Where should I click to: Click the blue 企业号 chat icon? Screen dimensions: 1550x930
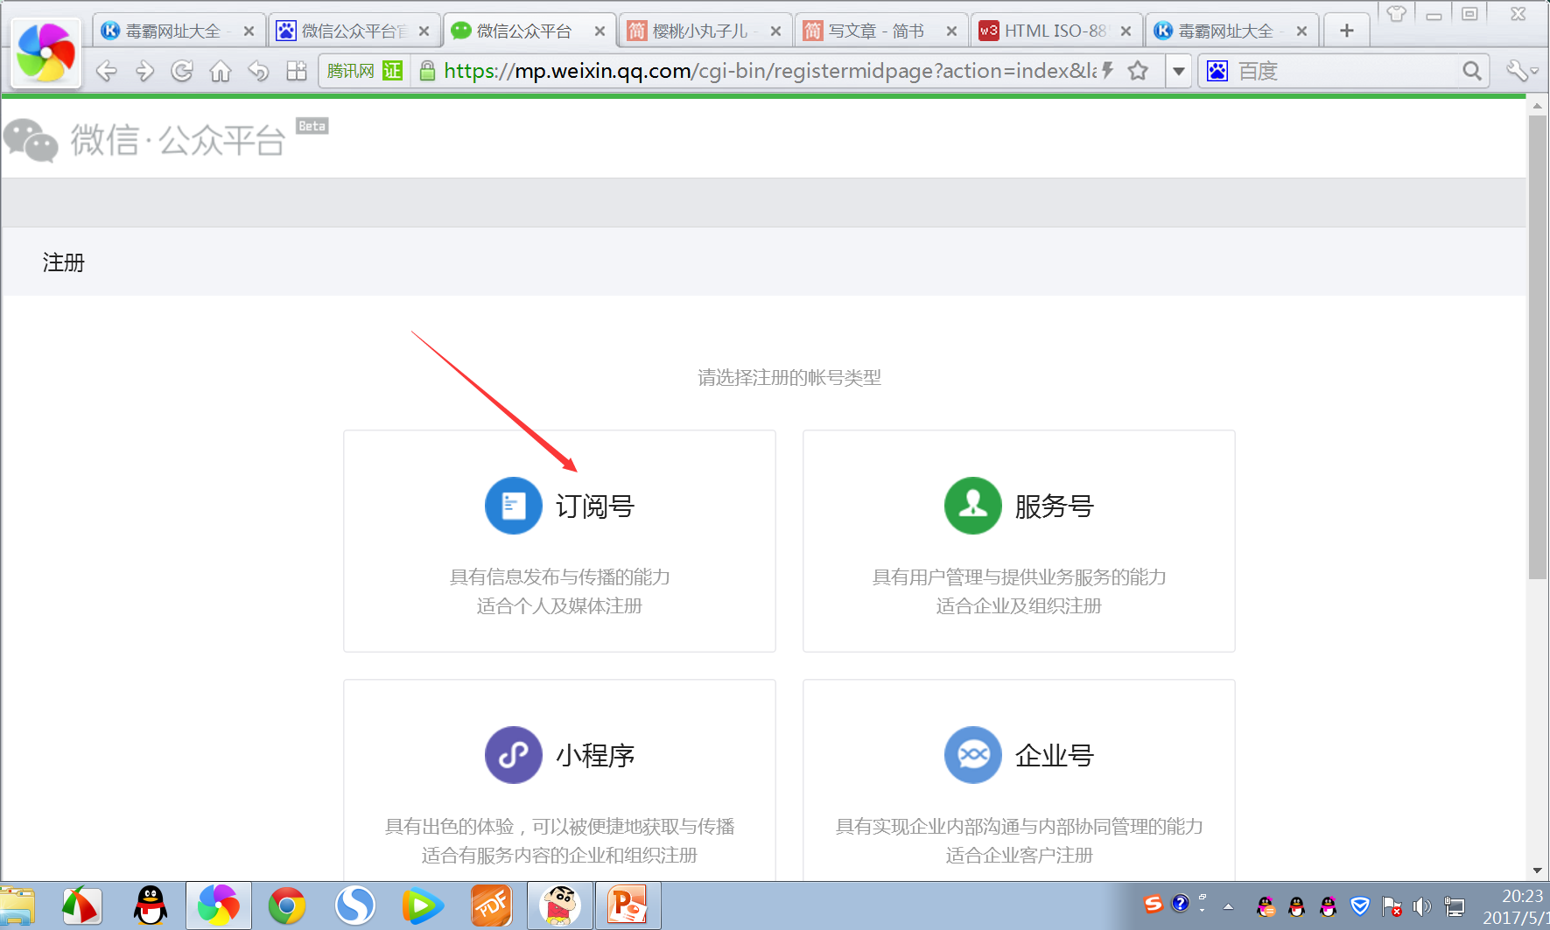(973, 755)
